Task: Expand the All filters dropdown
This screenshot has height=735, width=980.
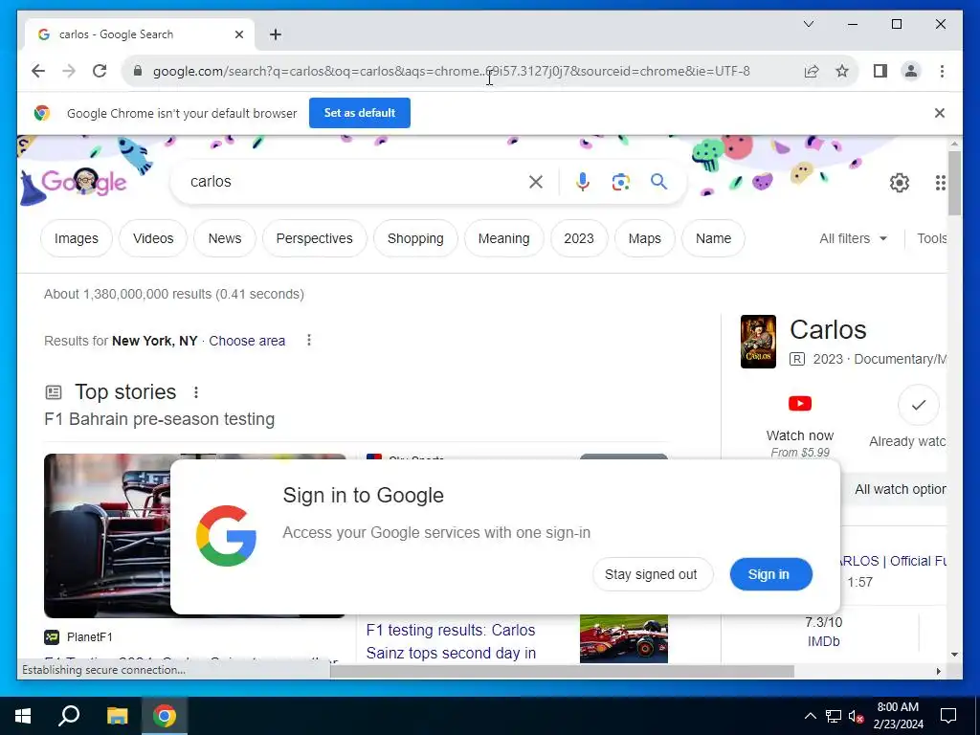Action: (x=853, y=238)
